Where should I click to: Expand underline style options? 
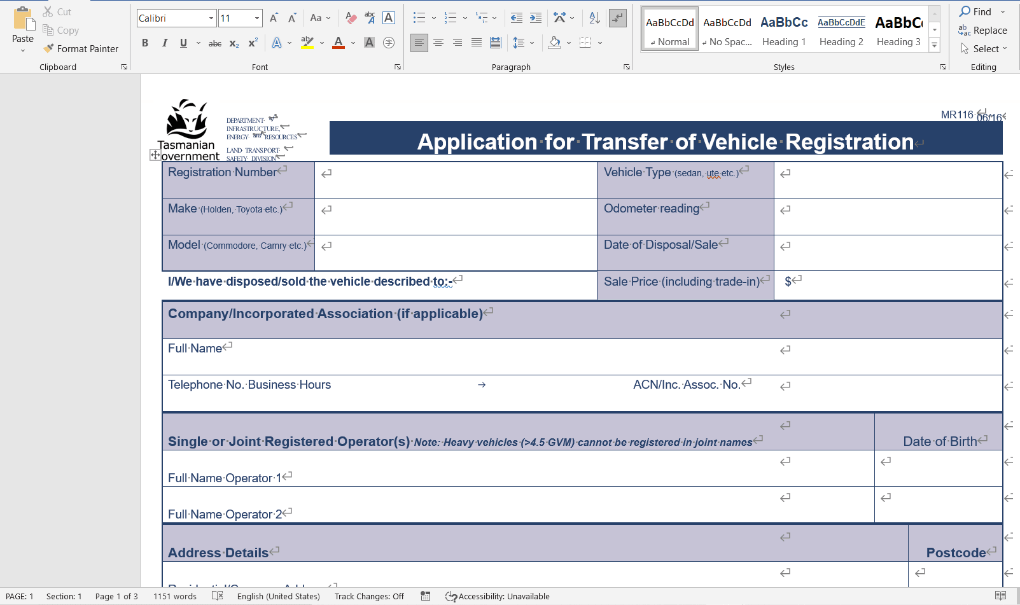(x=199, y=43)
